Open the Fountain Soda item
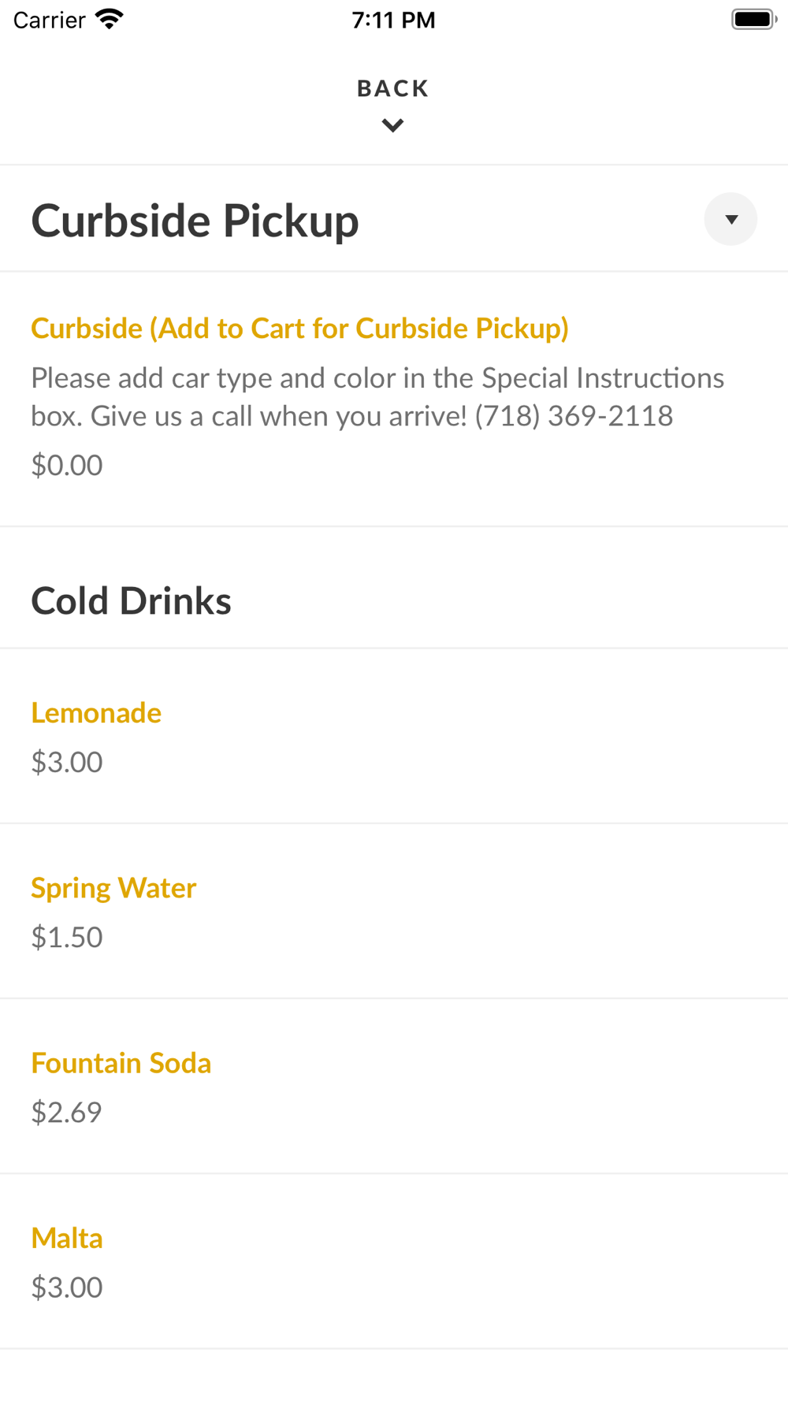Viewport: 788px width, 1401px height. (x=121, y=1064)
